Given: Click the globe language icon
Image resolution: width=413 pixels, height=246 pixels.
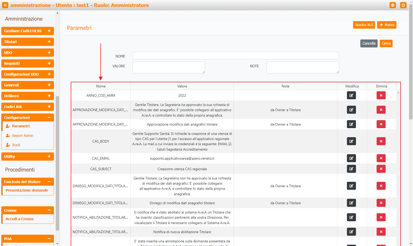Looking at the screenshot, I should [x=393, y=5].
